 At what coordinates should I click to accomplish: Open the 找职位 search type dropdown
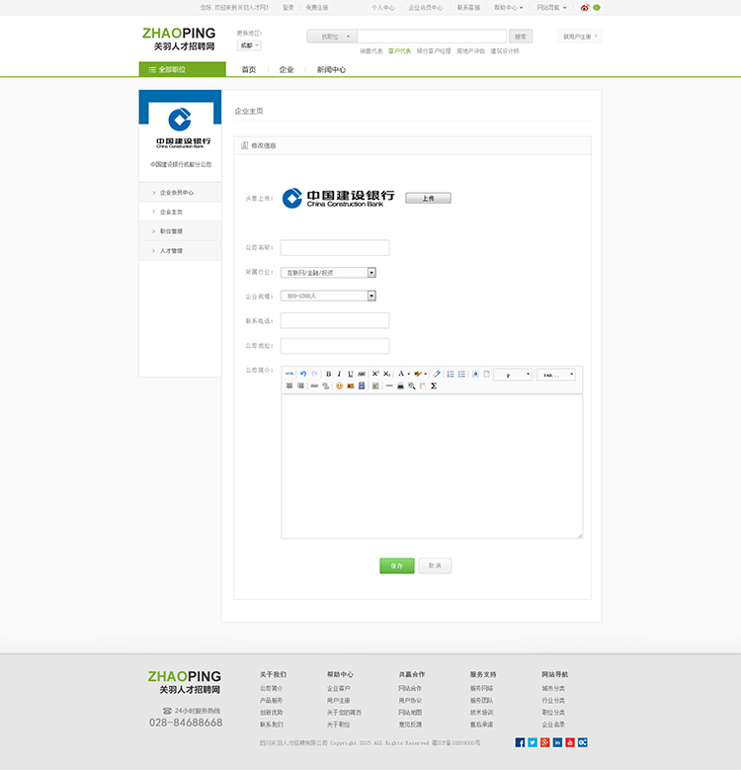tap(331, 37)
